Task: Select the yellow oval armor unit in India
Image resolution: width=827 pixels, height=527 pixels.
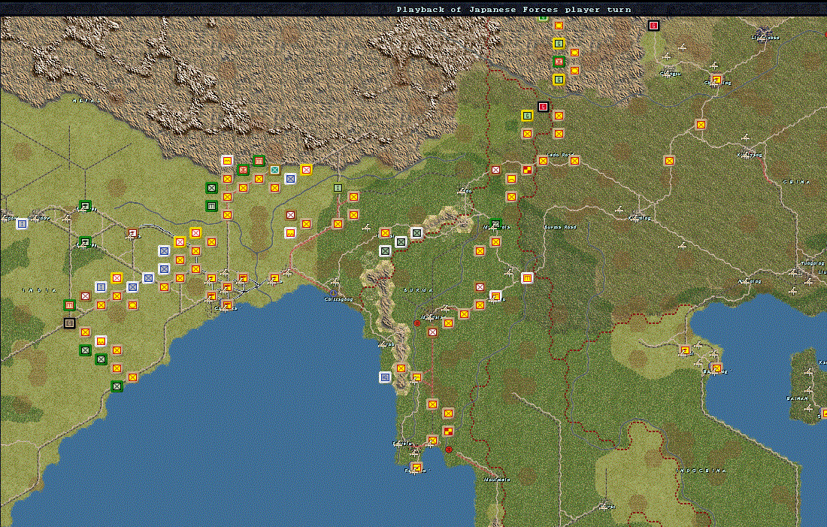Action: [132, 305]
